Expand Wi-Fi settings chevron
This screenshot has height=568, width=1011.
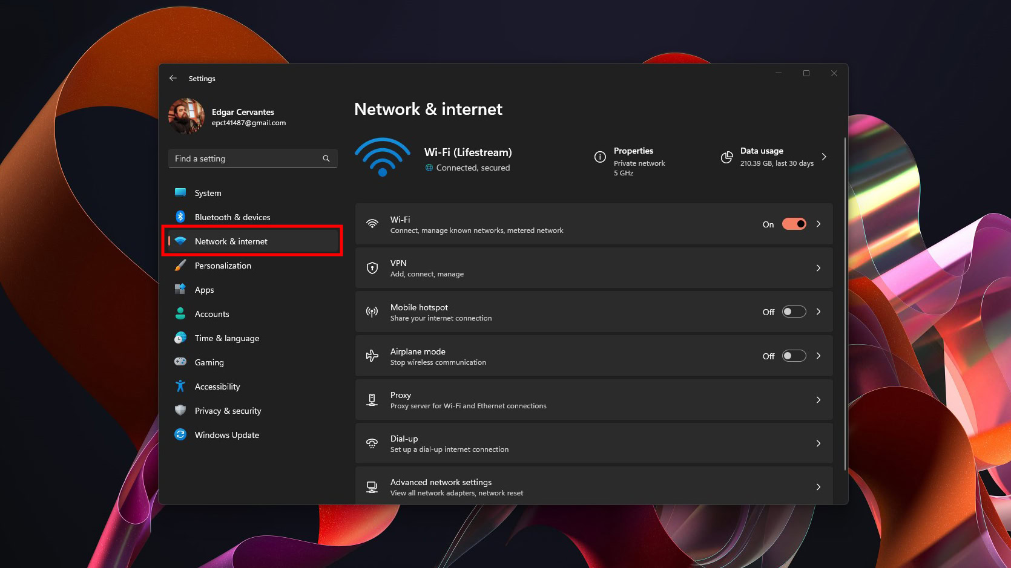(818, 224)
